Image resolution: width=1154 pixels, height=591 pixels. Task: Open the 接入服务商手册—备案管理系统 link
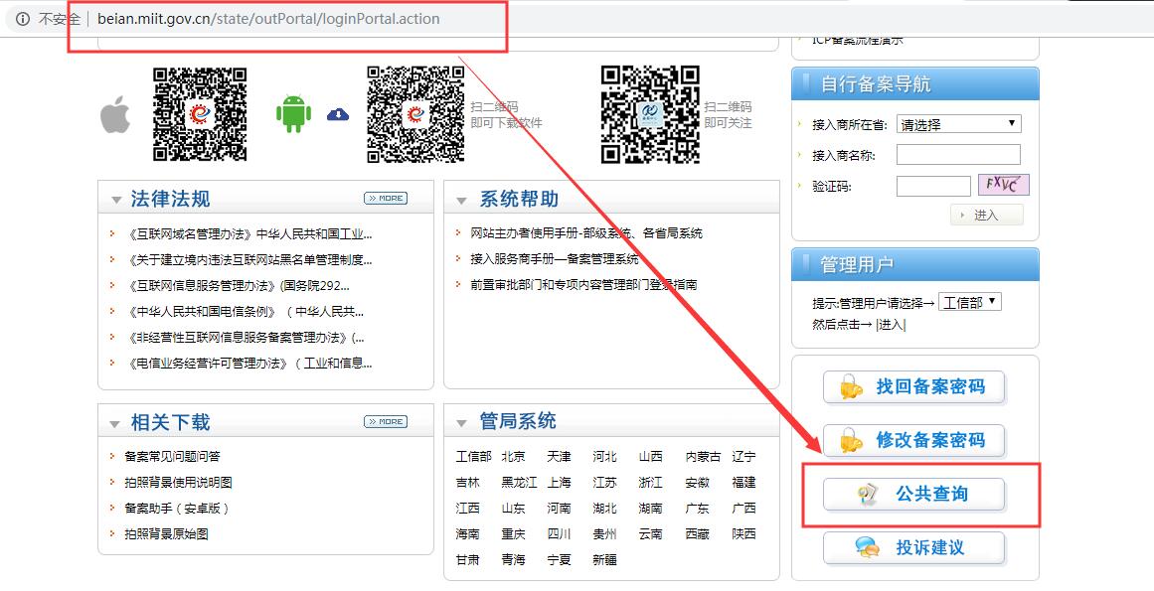point(557,257)
